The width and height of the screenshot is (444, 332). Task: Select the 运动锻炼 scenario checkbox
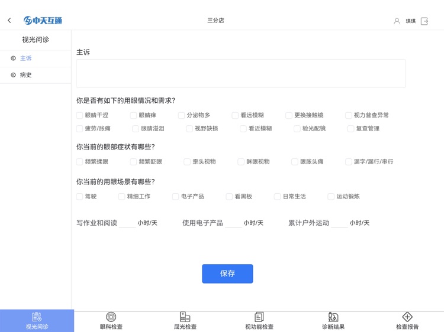[x=331, y=196]
